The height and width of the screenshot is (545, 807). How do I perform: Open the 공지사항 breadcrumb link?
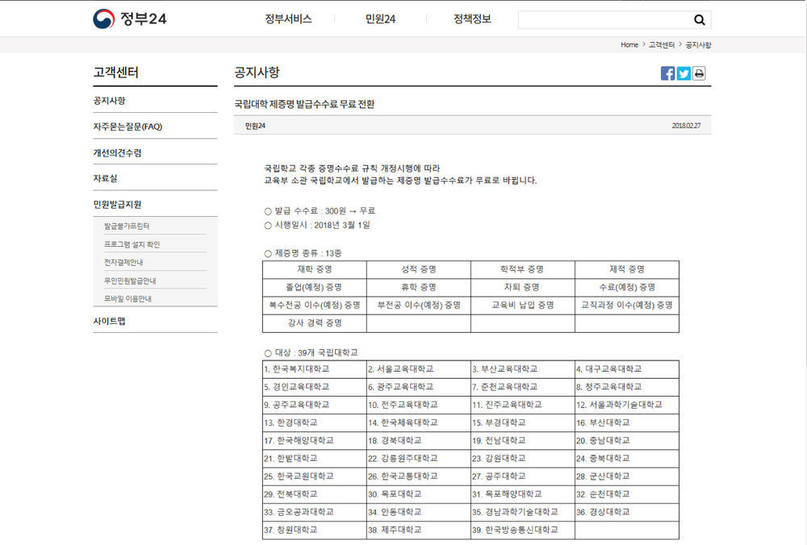tap(698, 44)
